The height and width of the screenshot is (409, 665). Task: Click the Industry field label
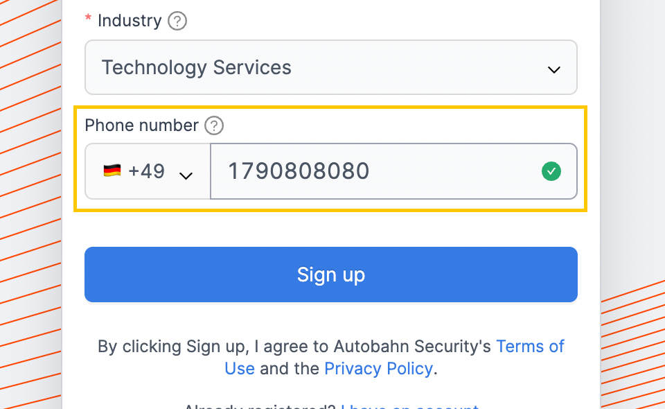[x=130, y=21]
